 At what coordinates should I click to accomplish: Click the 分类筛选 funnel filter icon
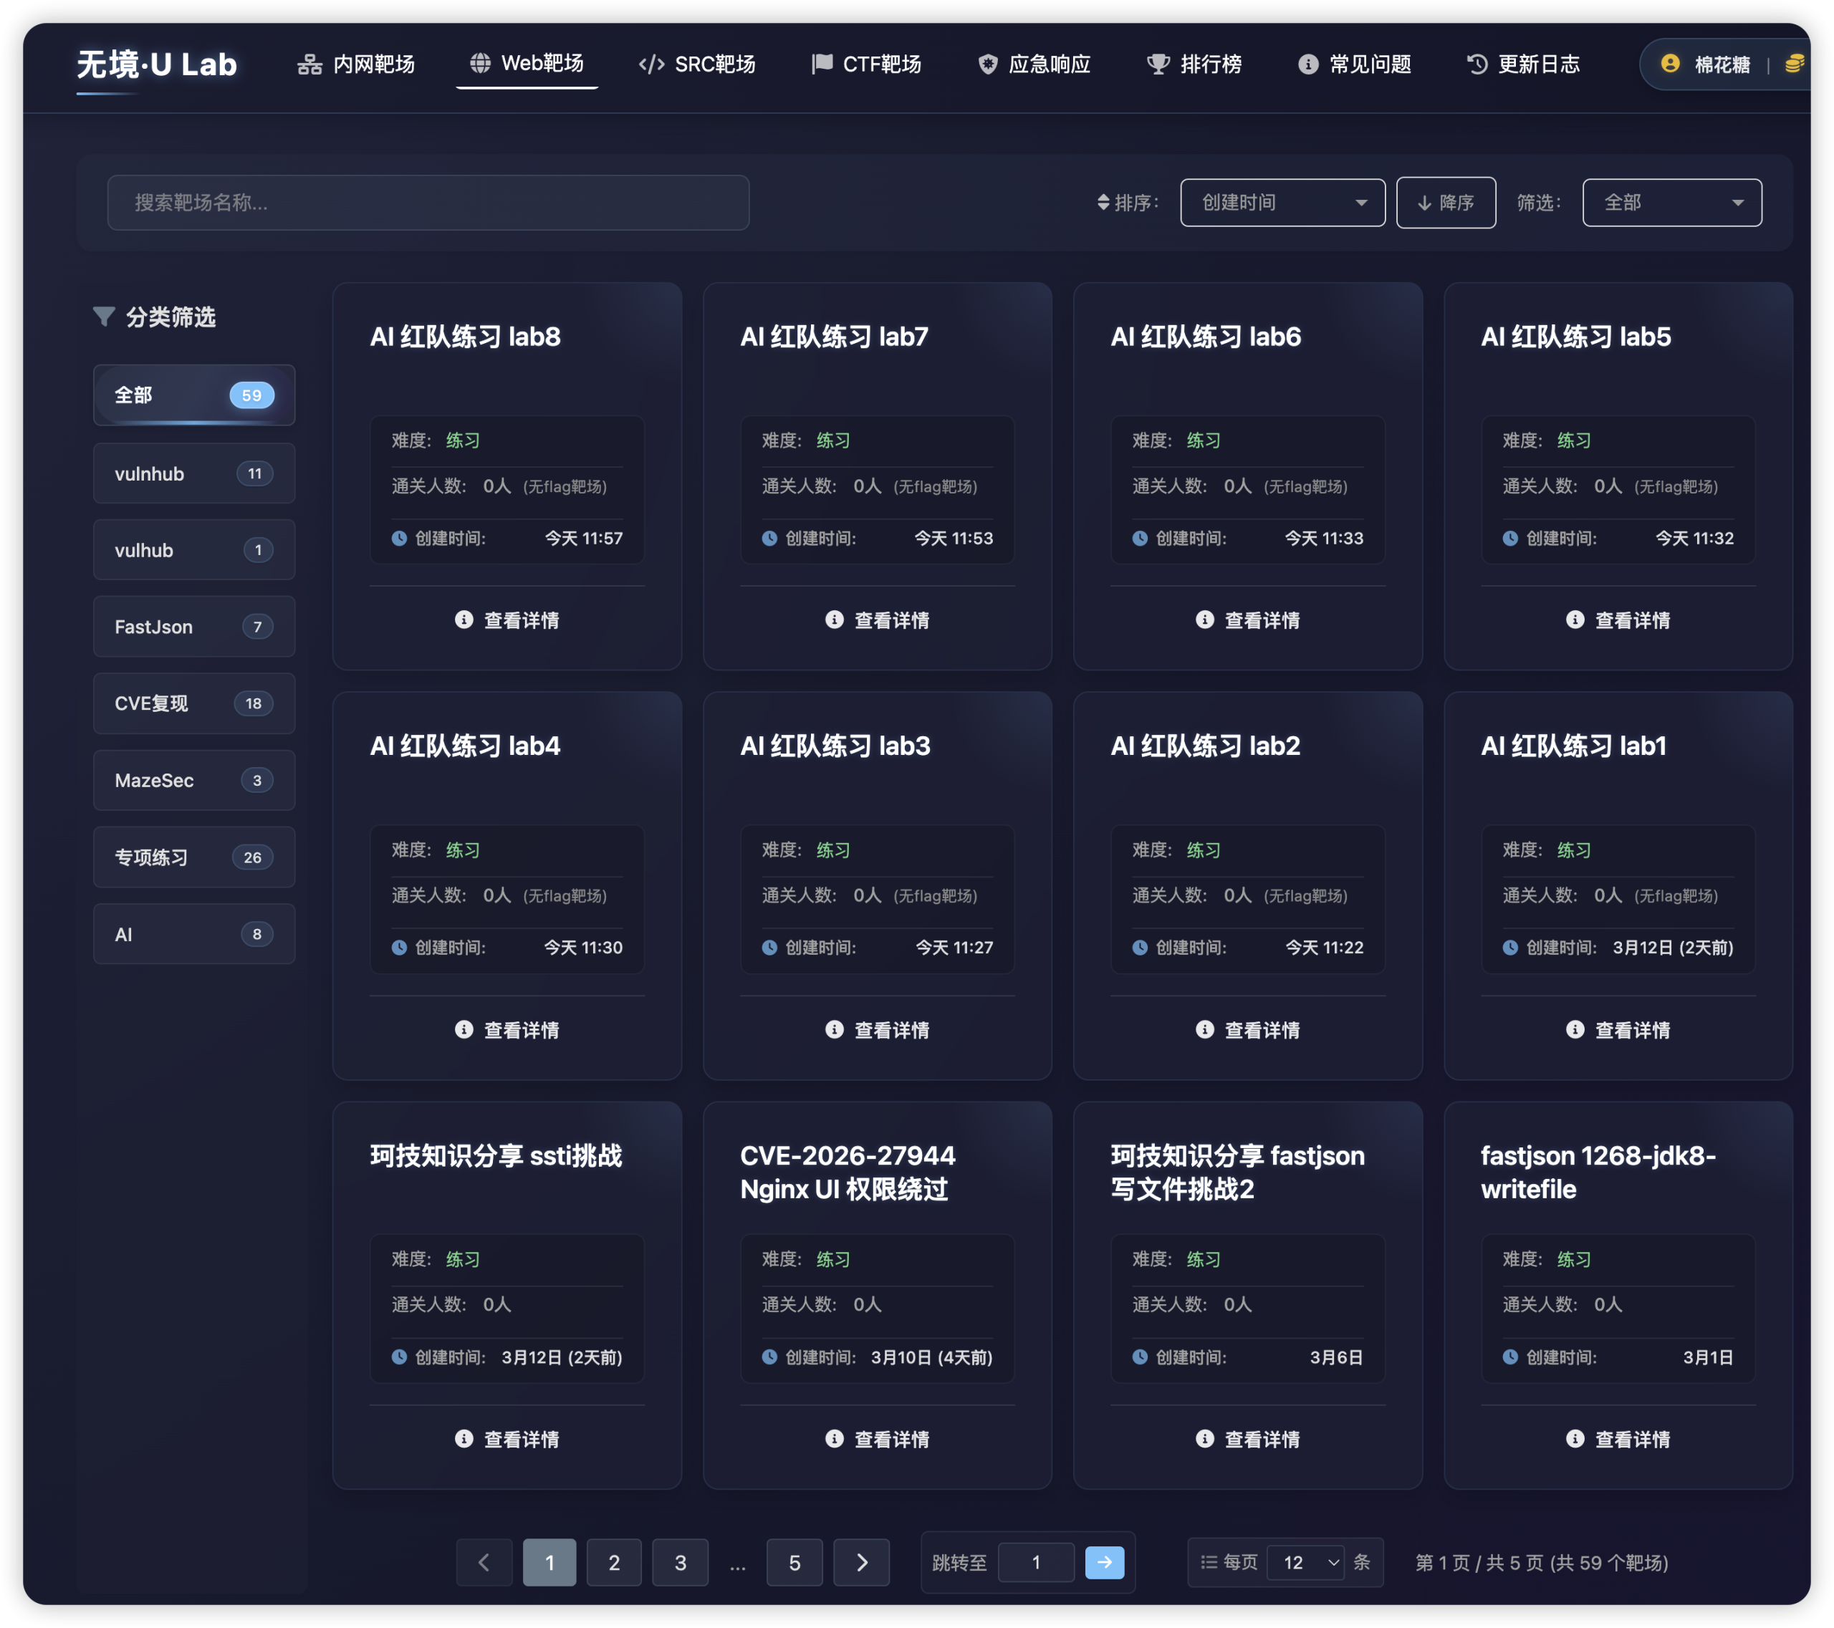[104, 317]
